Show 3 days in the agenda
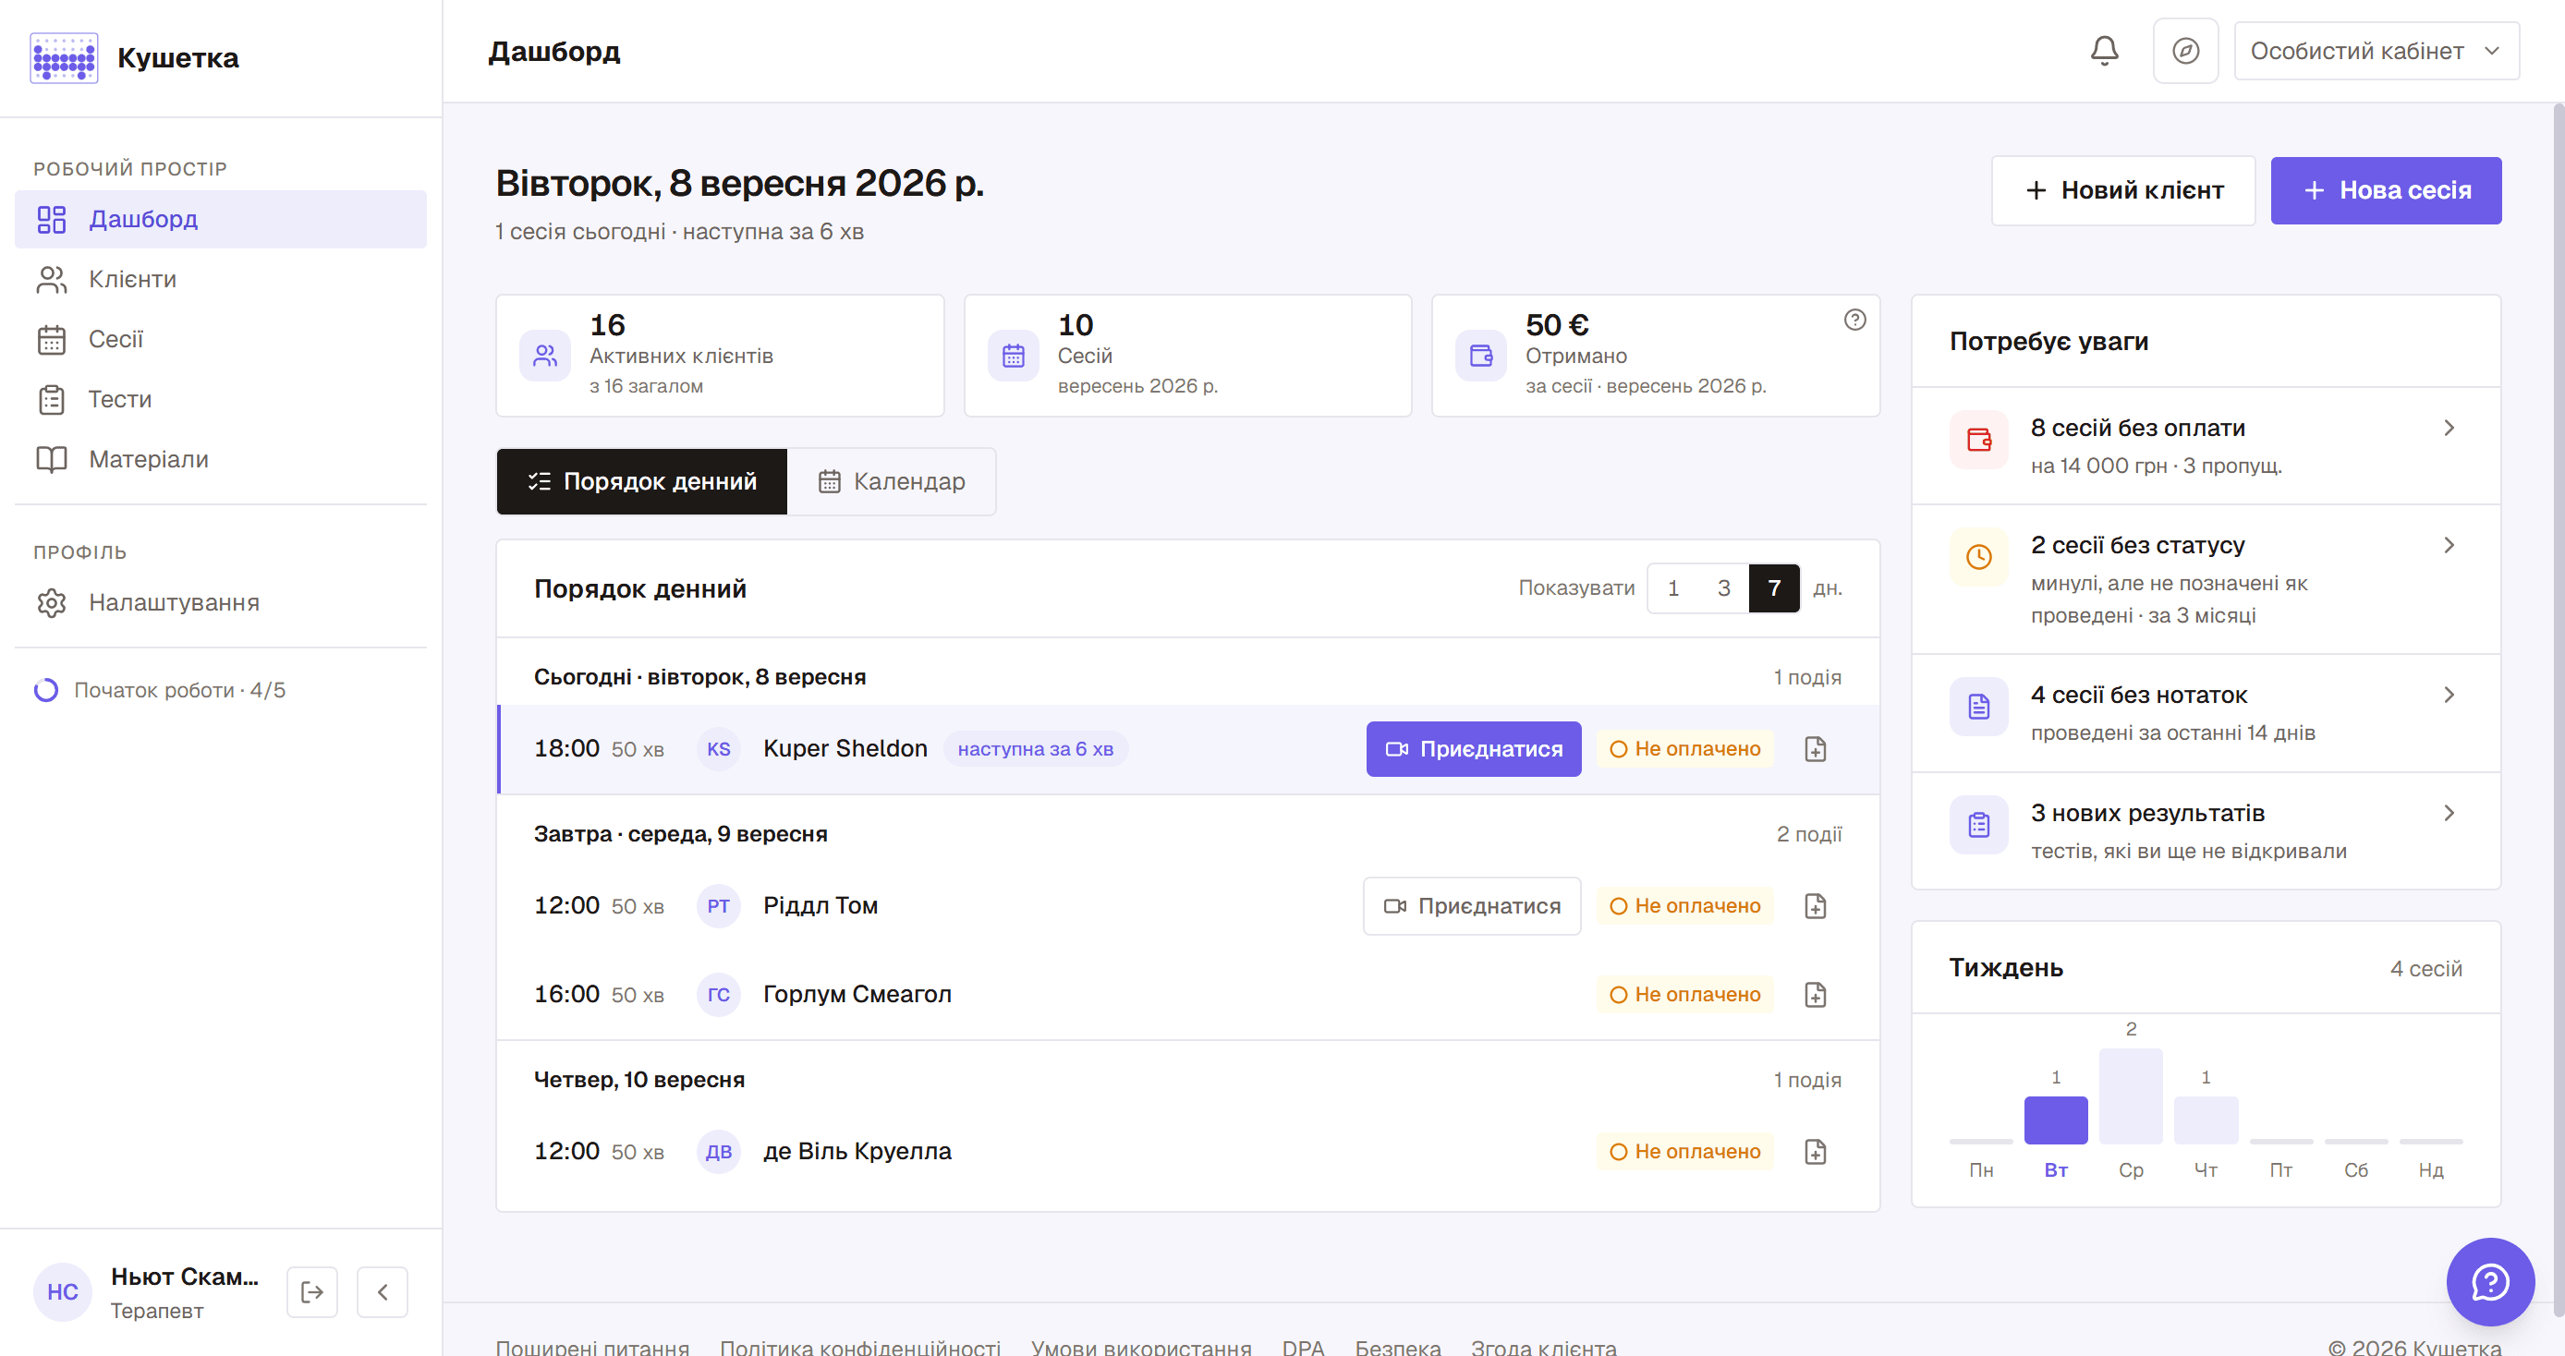The height and width of the screenshot is (1356, 2565). [x=1723, y=588]
